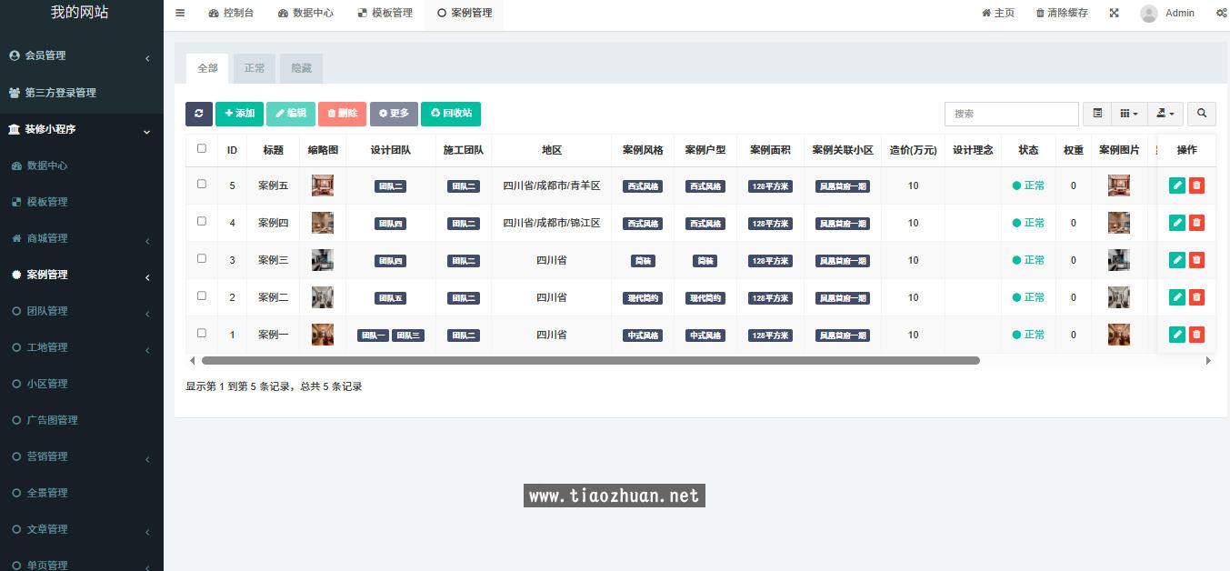This screenshot has width=1230, height=571.
Task: Open the export data dropdown
Action: click(x=1165, y=114)
